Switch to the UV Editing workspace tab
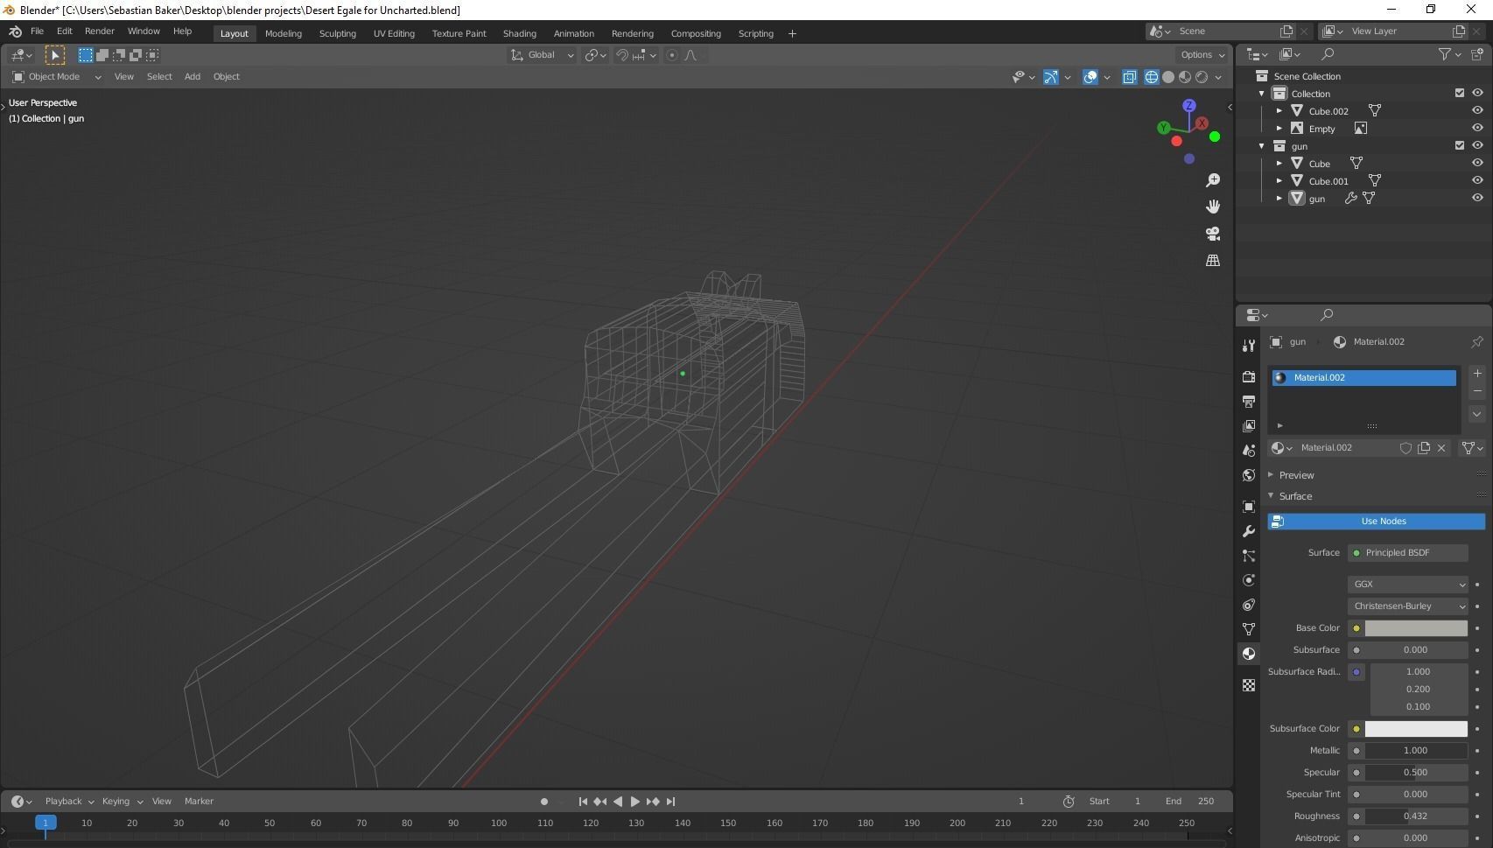 394,33
